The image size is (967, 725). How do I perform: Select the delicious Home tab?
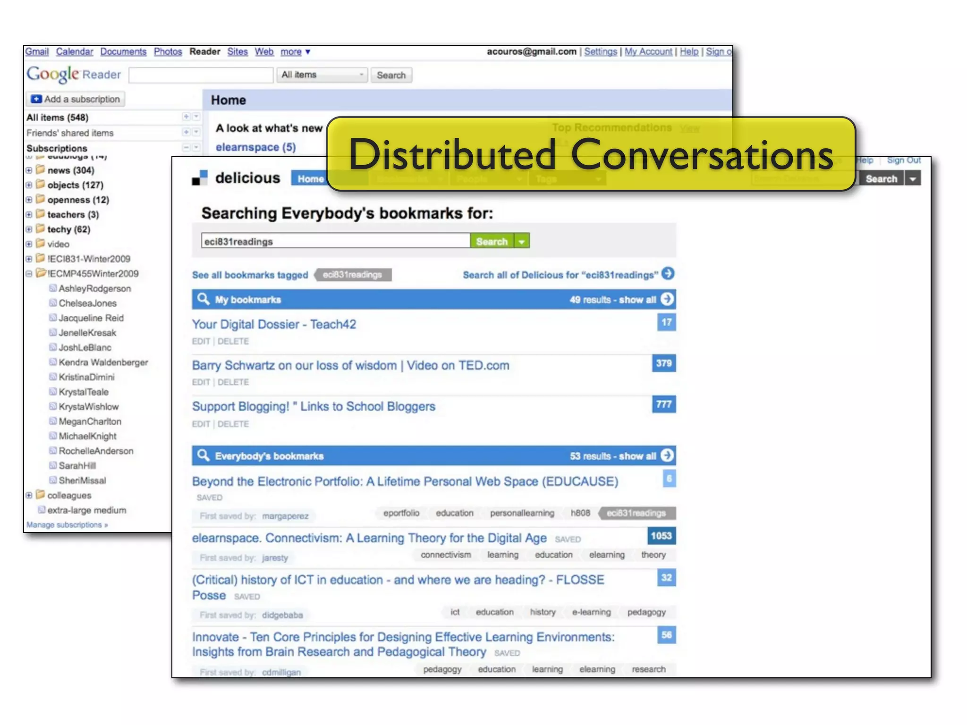tap(310, 178)
